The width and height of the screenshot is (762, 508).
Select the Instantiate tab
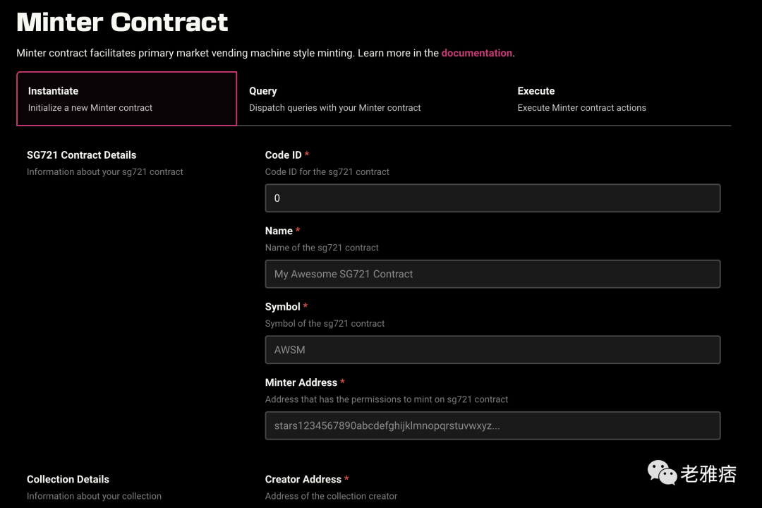point(126,99)
